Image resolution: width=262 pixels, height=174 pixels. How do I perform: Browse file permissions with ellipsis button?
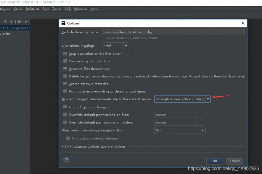[x=200, y=115]
